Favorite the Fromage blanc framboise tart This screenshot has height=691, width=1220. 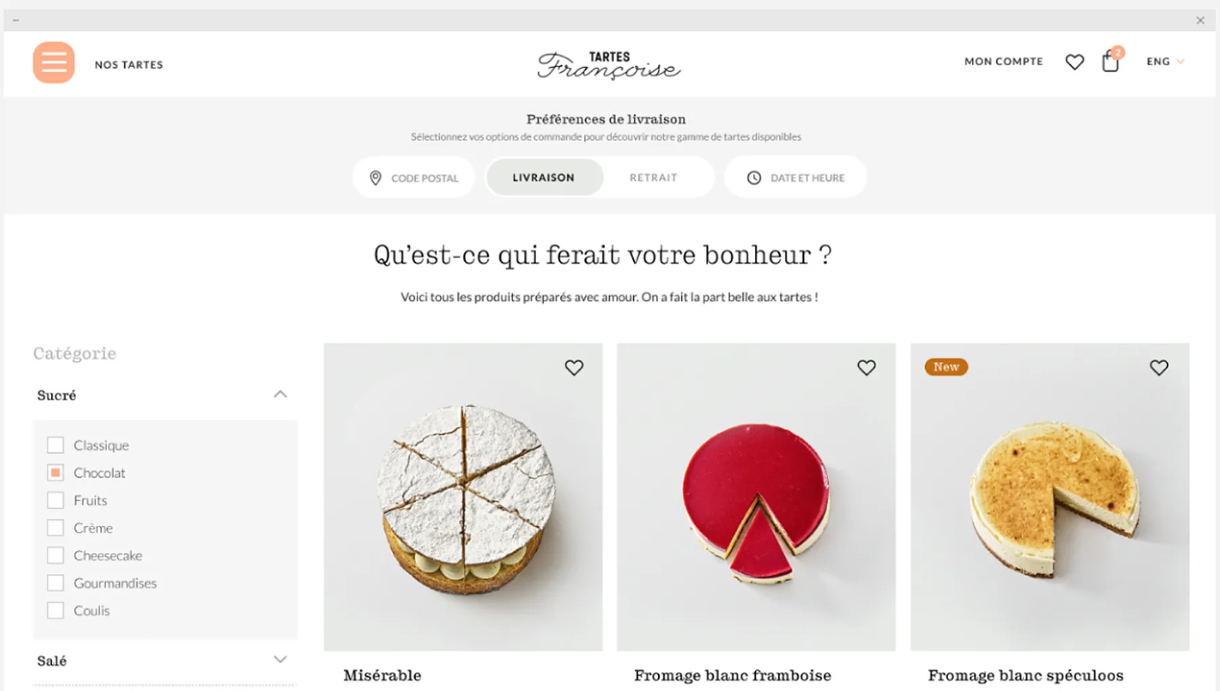tap(866, 367)
